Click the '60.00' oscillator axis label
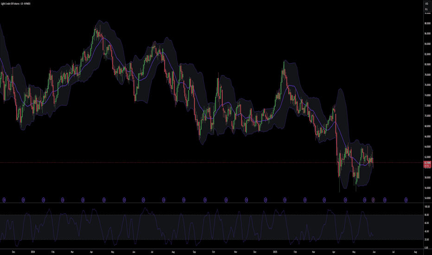This screenshot has height=255, width=432. [427, 223]
